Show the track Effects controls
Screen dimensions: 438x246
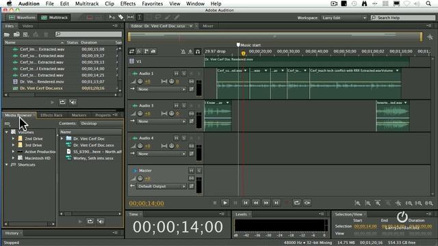(139, 51)
